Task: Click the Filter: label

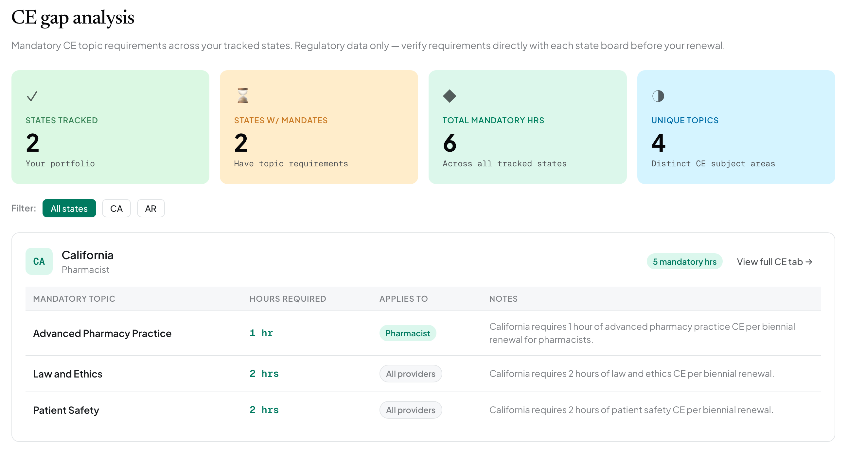Action: pyautogui.click(x=24, y=208)
